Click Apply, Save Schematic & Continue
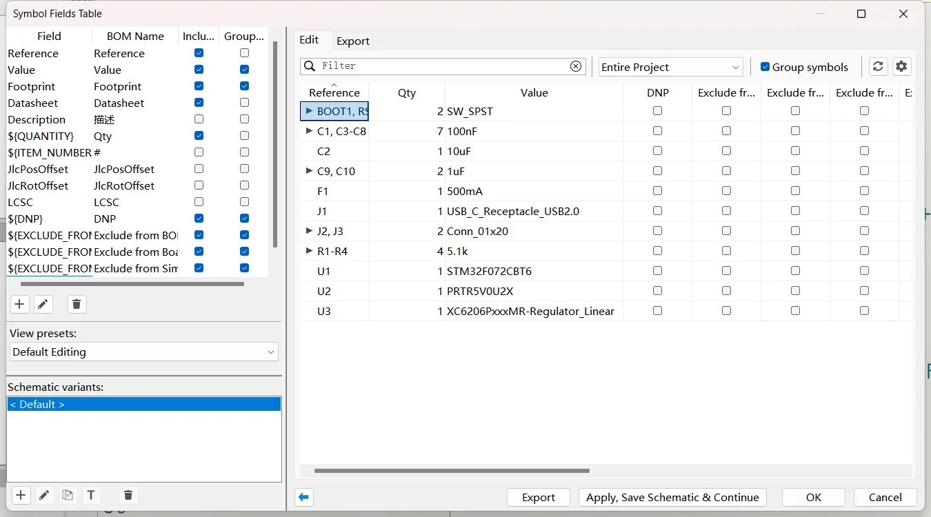931x517 pixels. (672, 497)
